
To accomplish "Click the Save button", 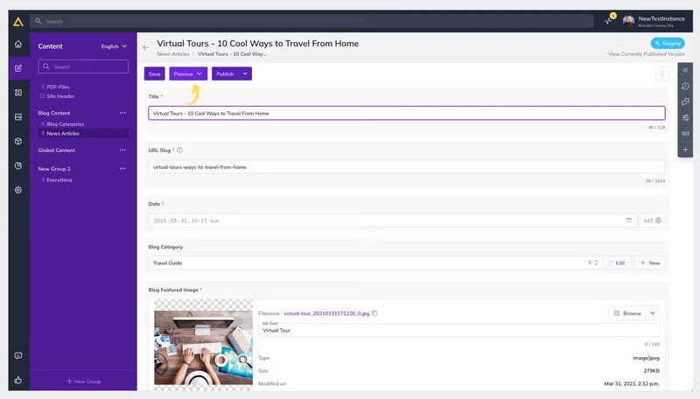I will 154,73.
